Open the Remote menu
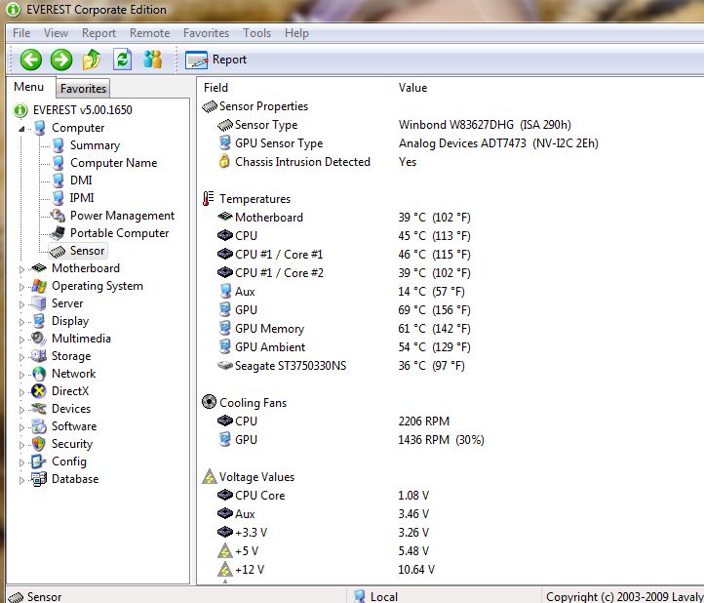This screenshot has width=704, height=603. (149, 33)
